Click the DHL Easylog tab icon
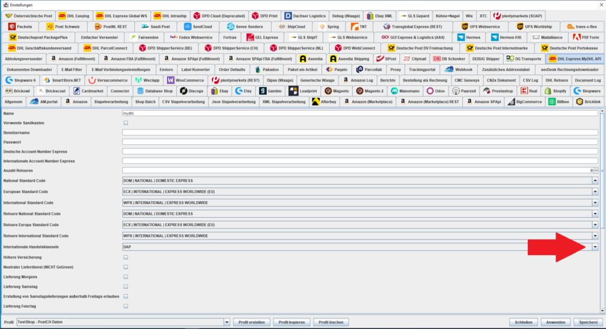This screenshot has height=329, width=606. tap(62, 16)
